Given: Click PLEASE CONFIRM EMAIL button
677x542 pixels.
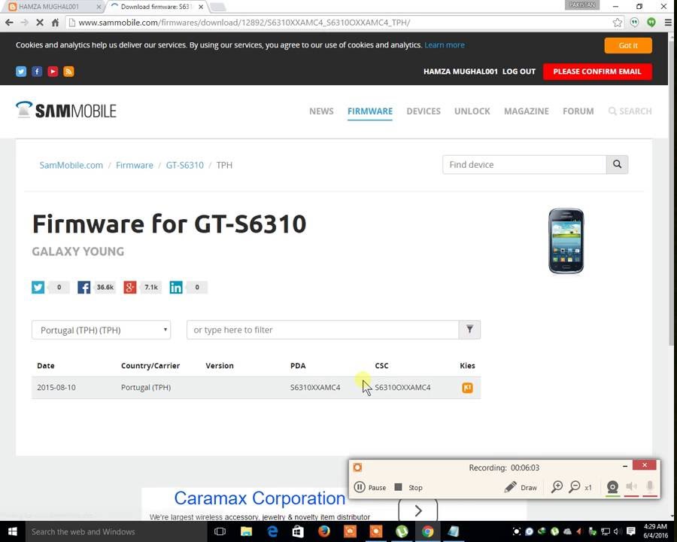Looking at the screenshot, I should pyautogui.click(x=597, y=72).
